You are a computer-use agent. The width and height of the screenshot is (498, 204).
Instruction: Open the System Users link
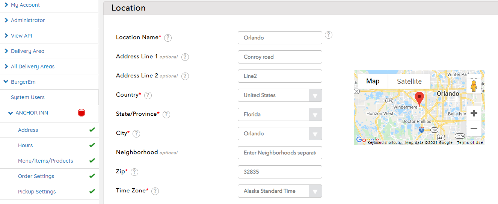point(28,97)
